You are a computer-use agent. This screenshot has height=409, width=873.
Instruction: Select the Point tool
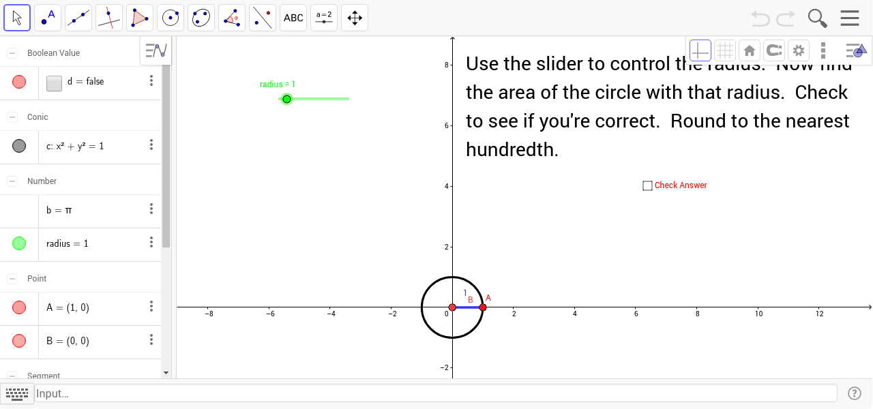tap(47, 17)
